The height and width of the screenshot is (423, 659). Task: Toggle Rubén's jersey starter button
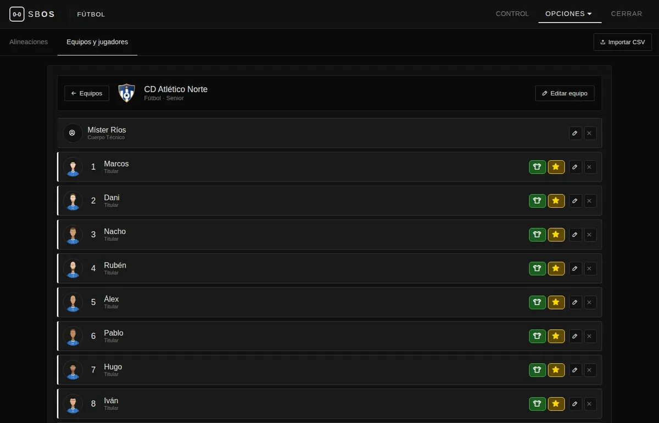pyautogui.click(x=538, y=269)
